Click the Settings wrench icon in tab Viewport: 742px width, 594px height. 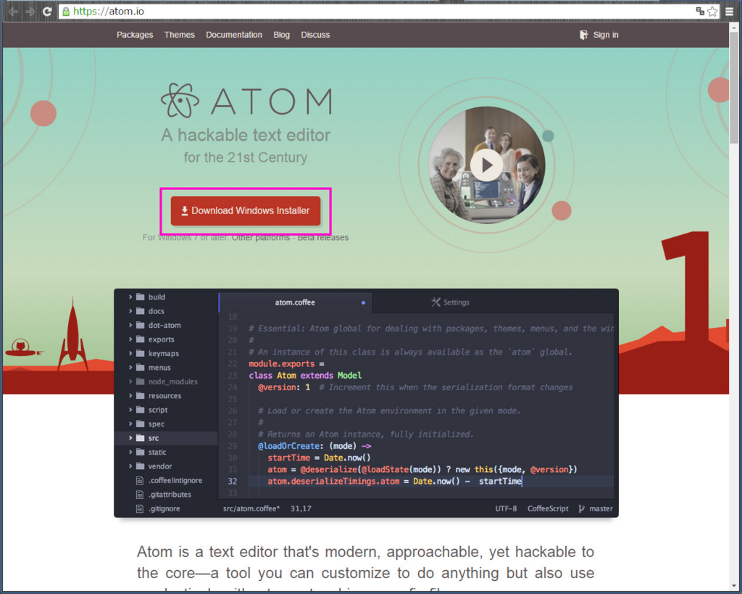click(x=435, y=302)
